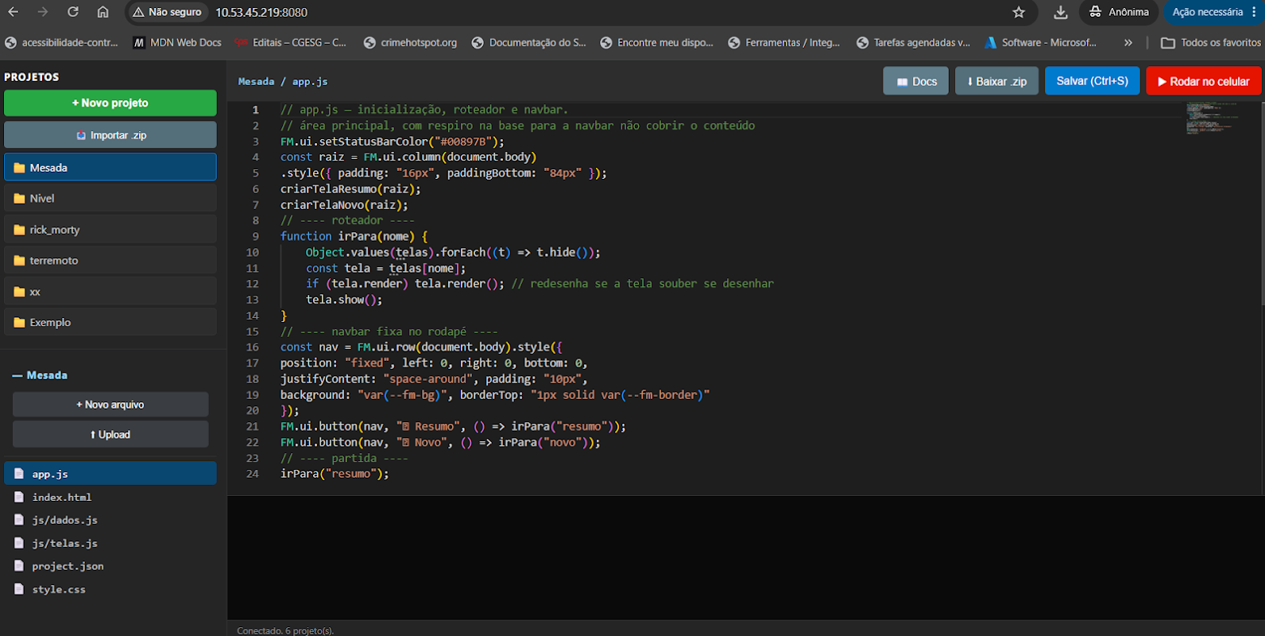The height and width of the screenshot is (636, 1265).
Task: Create a project with '+ Novo projeto'
Action: [x=110, y=103]
